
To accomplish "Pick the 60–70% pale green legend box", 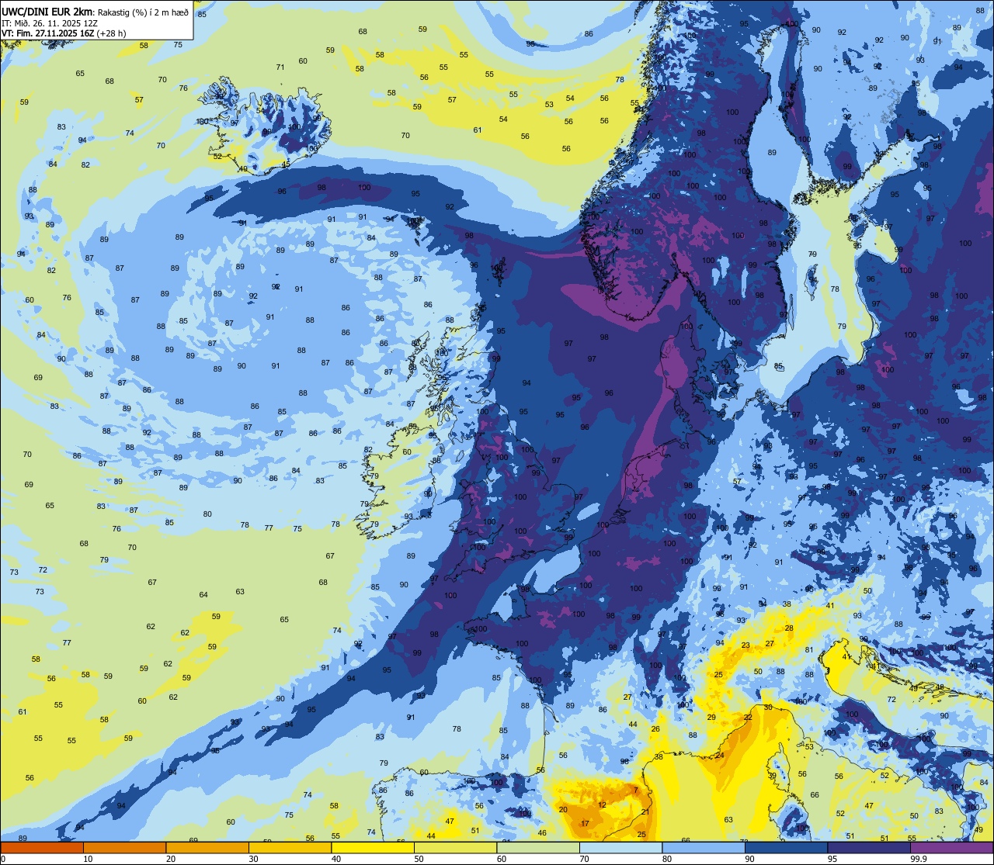I will coord(538,847).
